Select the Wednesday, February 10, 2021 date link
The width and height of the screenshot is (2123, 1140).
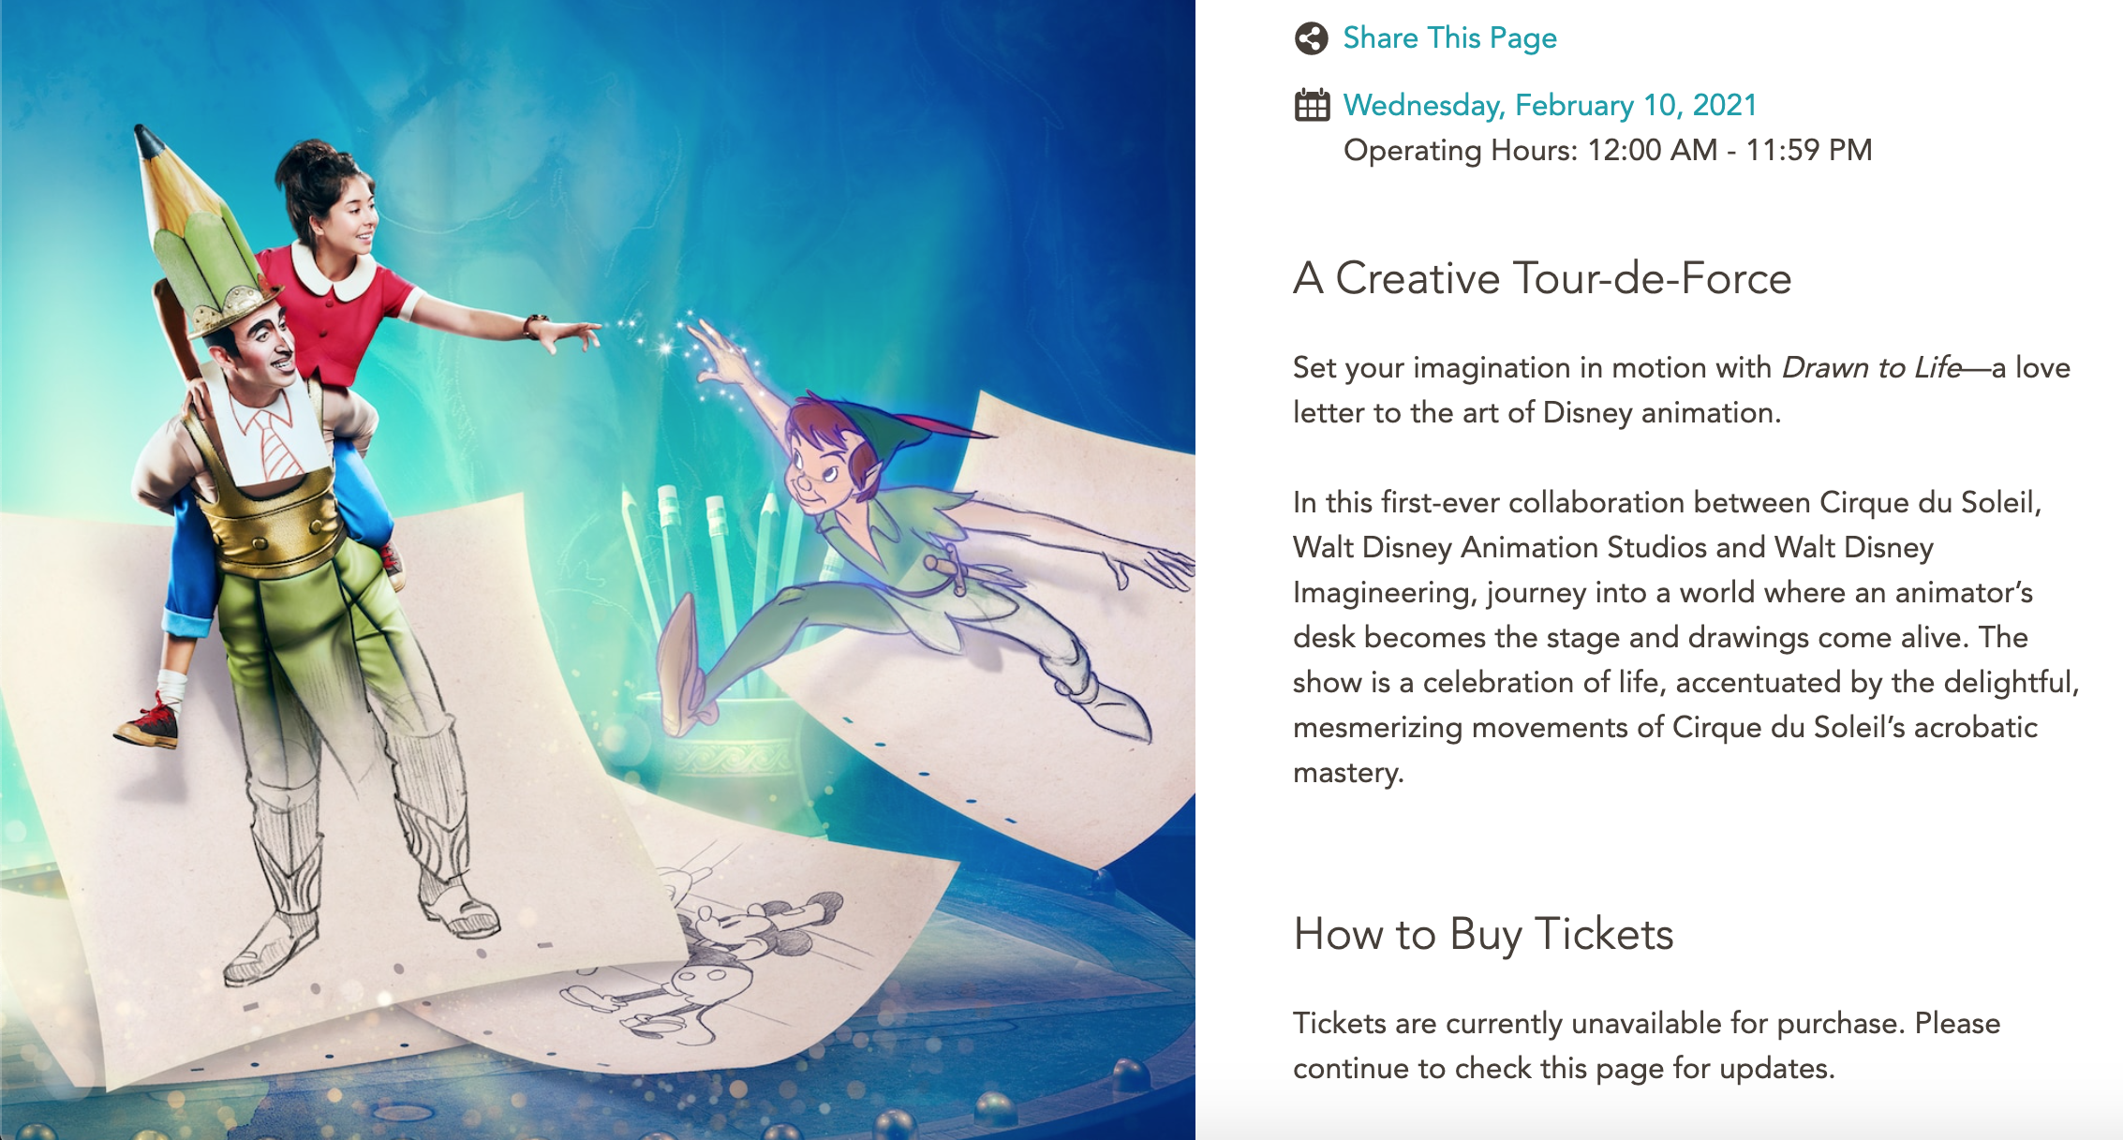point(1550,105)
